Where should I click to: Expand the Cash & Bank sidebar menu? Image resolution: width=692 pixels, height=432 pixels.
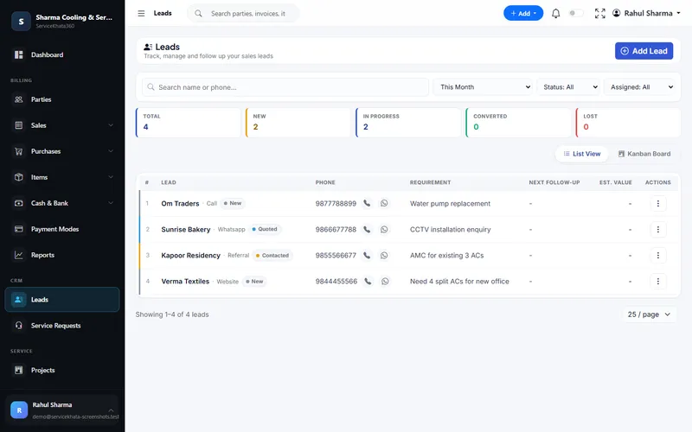coord(61,203)
